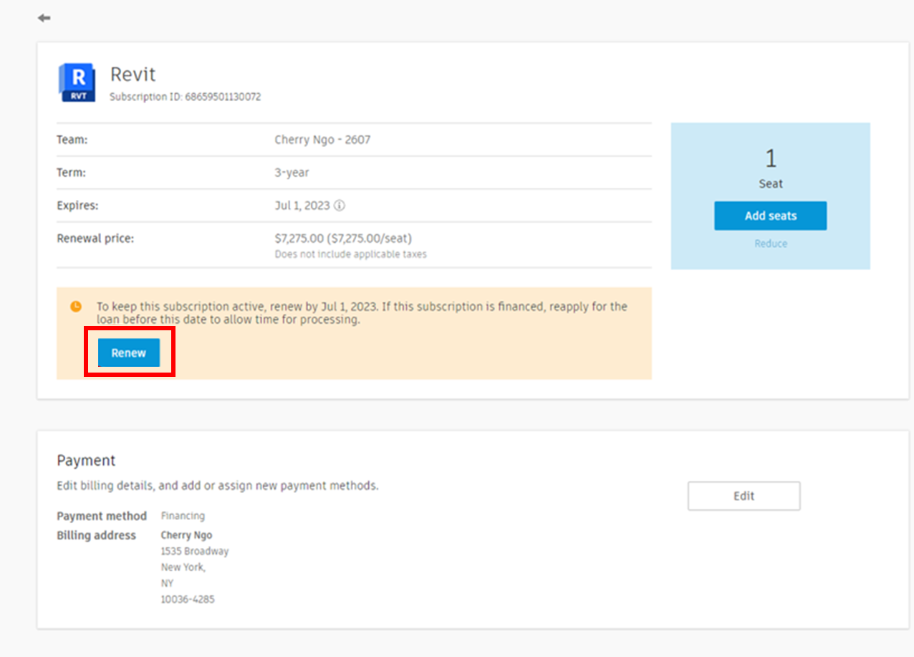The width and height of the screenshot is (914, 657).
Task: Click the Financing payment method value
Action: tap(183, 516)
